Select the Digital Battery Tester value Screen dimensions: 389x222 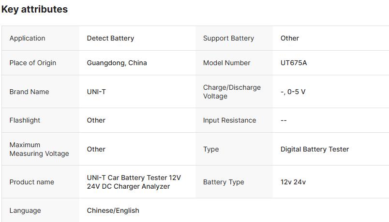pos(314,149)
